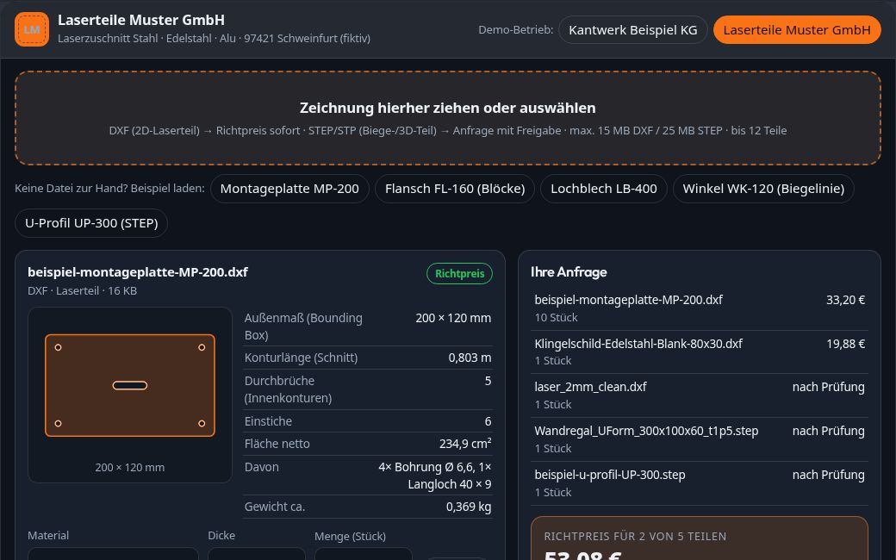Select beispiel-montageplatte-MP-200.dxf in Ihre Anfrage
The width and height of the screenshot is (896, 560).
point(700,308)
